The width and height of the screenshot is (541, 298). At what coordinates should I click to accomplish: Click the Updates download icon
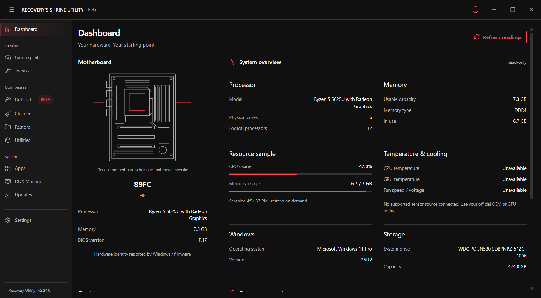pos(8,195)
